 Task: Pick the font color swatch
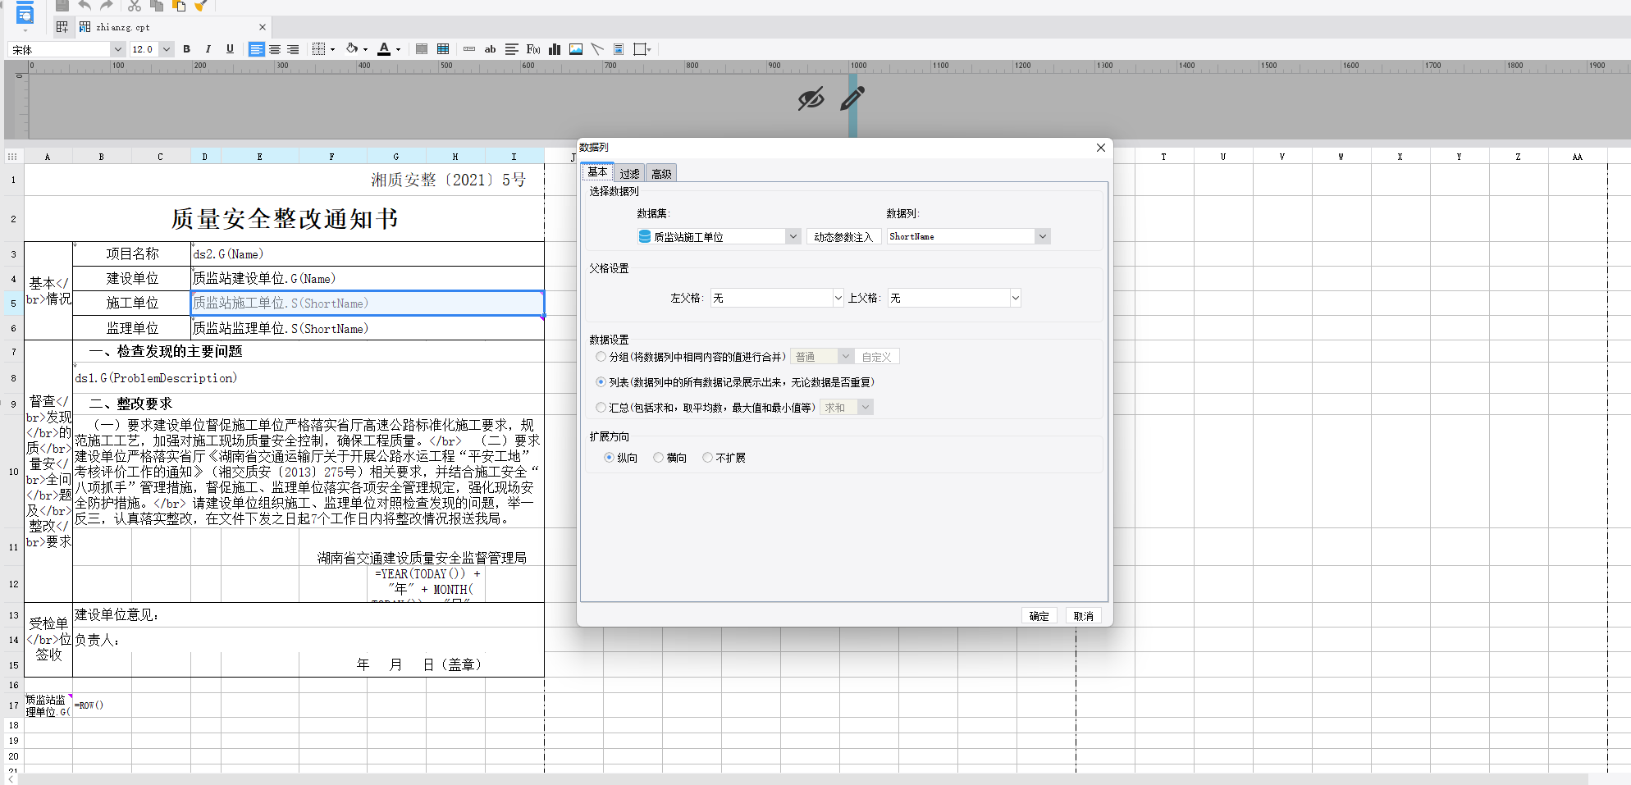[384, 49]
